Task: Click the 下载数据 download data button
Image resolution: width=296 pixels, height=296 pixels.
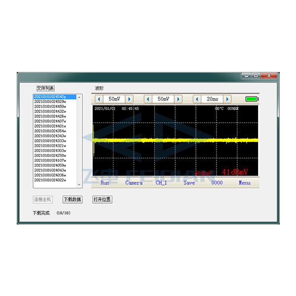Action: click(x=73, y=199)
